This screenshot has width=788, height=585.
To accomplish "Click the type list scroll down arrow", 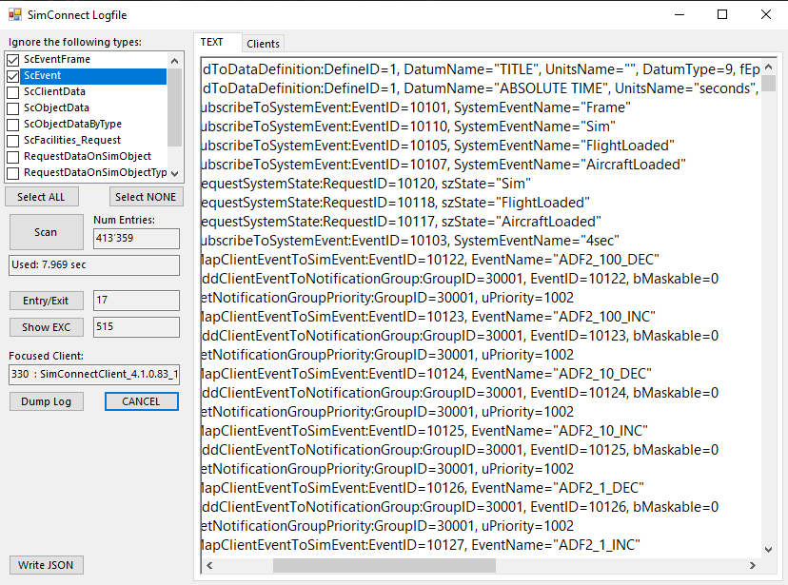I will [x=174, y=174].
